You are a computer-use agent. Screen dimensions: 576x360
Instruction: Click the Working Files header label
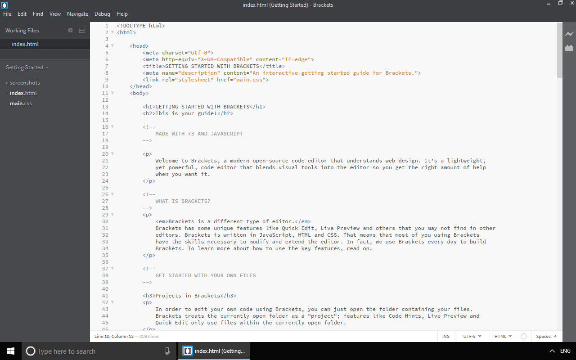coord(22,30)
